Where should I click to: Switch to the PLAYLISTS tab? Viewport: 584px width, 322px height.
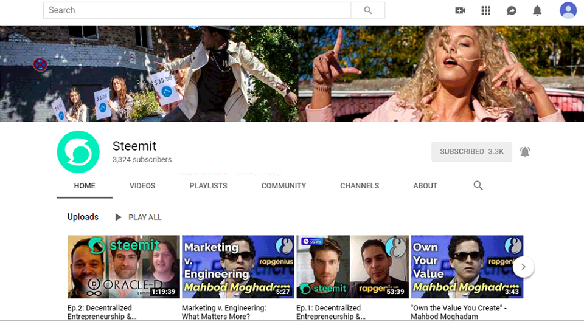coord(208,185)
